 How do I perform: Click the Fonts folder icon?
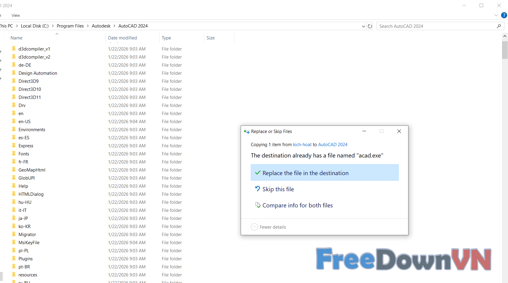click(x=14, y=154)
